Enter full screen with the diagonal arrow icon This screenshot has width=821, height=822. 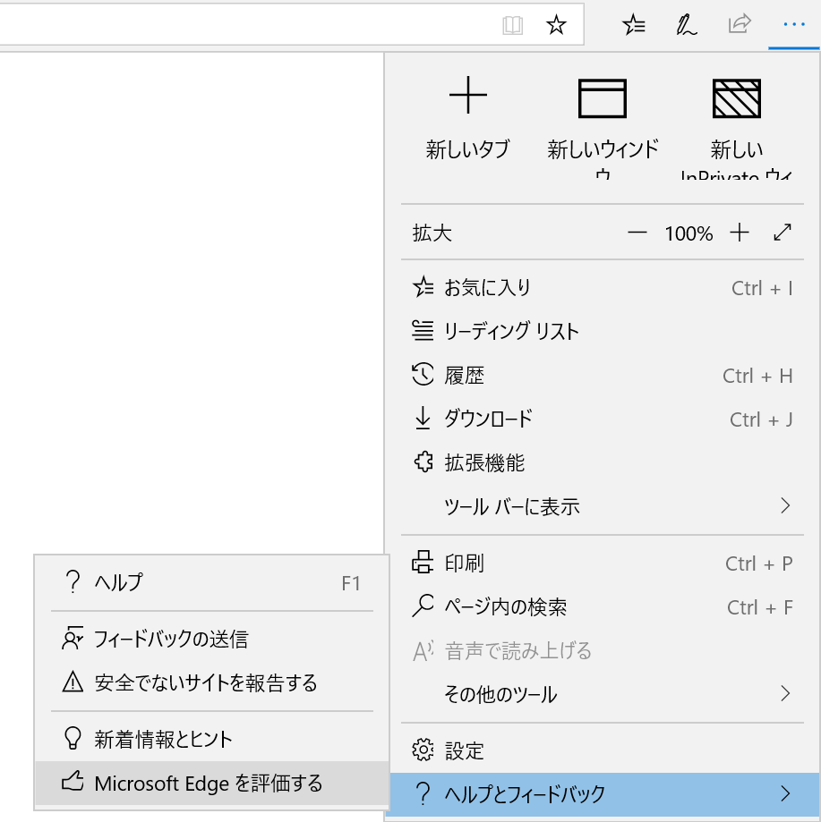[x=783, y=233]
